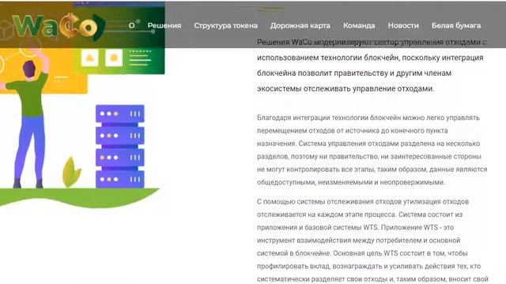The height and width of the screenshot is (284, 506).
Task: Click paragraph starting "С помощью системы отслеживания"
Action: coord(372,241)
